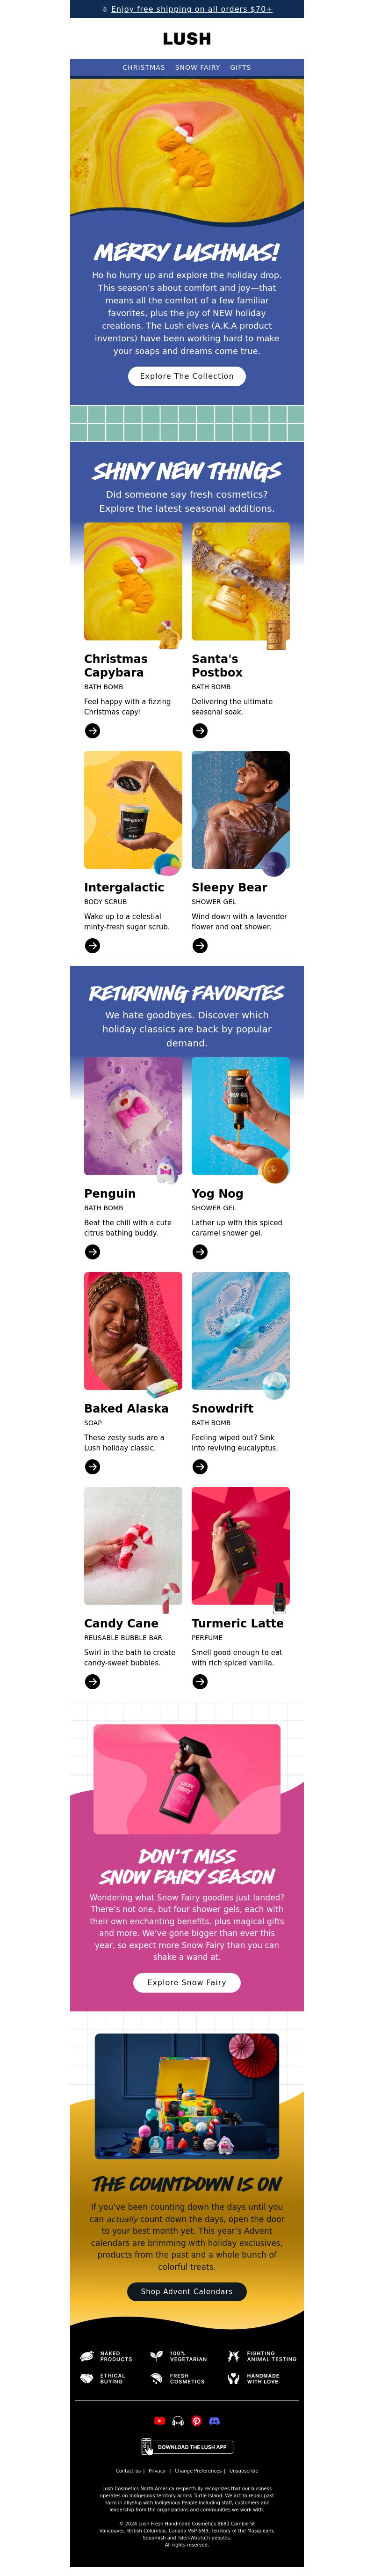374x2576 pixels.
Task: Open the YouTube social icon
Action: point(158,2420)
